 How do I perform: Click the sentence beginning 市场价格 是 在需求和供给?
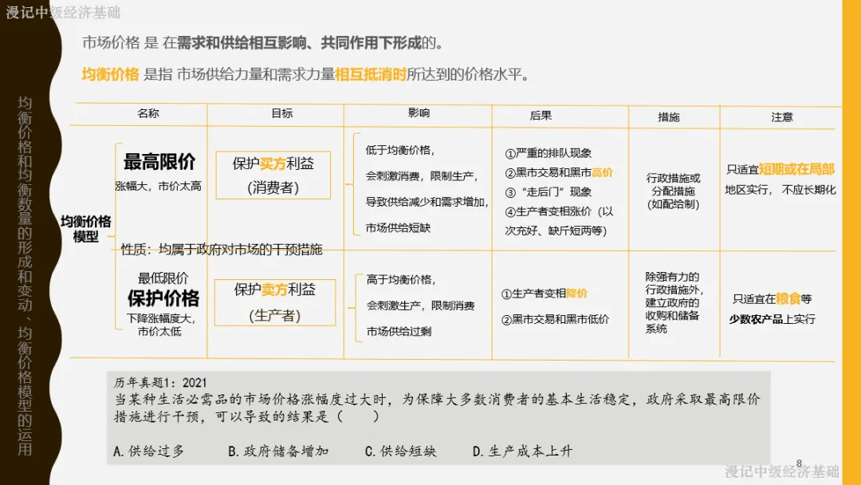(x=262, y=42)
